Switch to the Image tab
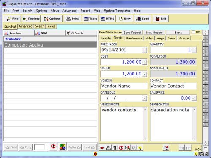 click(x=160, y=38)
